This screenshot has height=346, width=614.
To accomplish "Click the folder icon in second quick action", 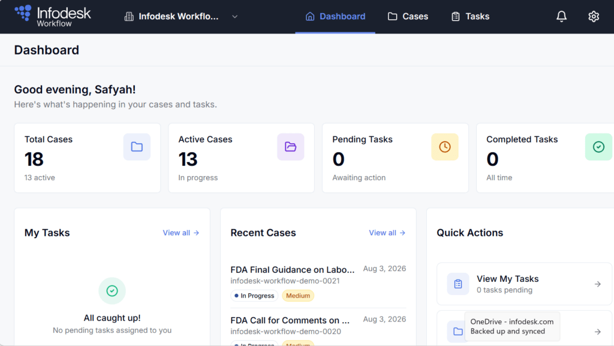I will point(456,332).
